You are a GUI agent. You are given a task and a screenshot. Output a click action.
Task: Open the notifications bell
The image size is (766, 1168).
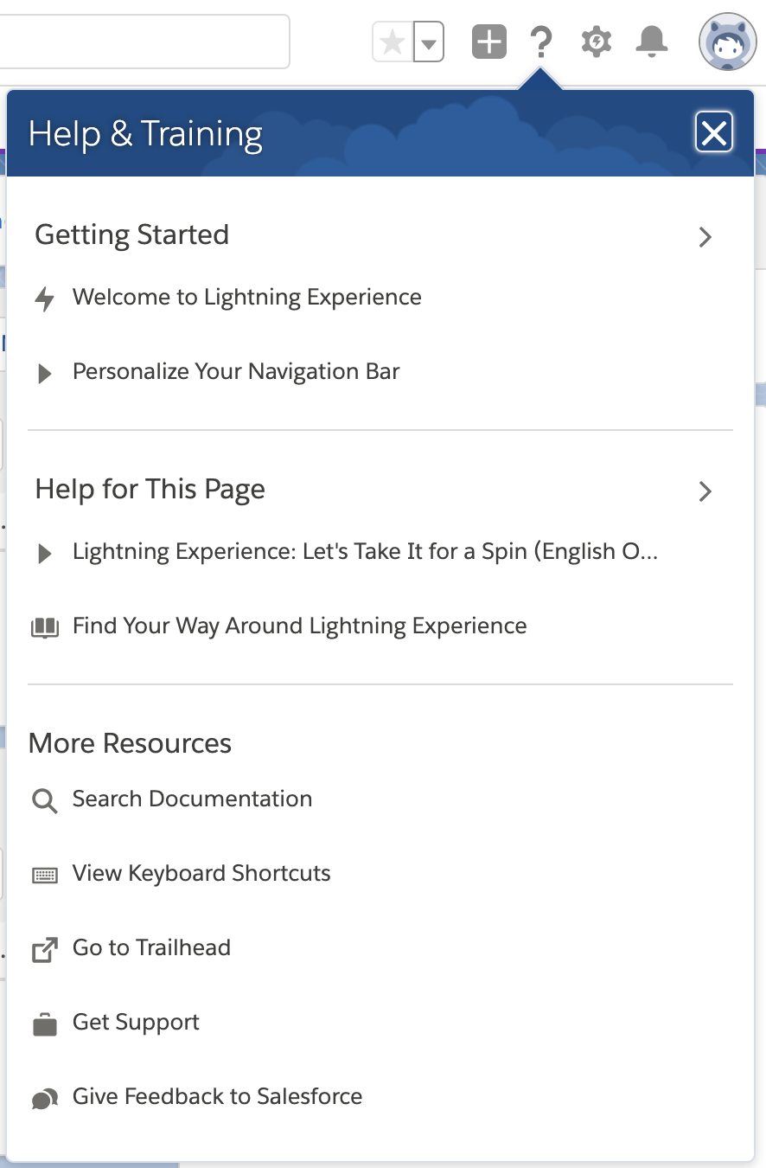coord(651,42)
